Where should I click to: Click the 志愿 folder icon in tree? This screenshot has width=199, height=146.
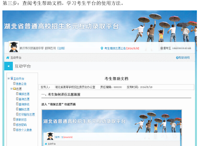[14, 89]
